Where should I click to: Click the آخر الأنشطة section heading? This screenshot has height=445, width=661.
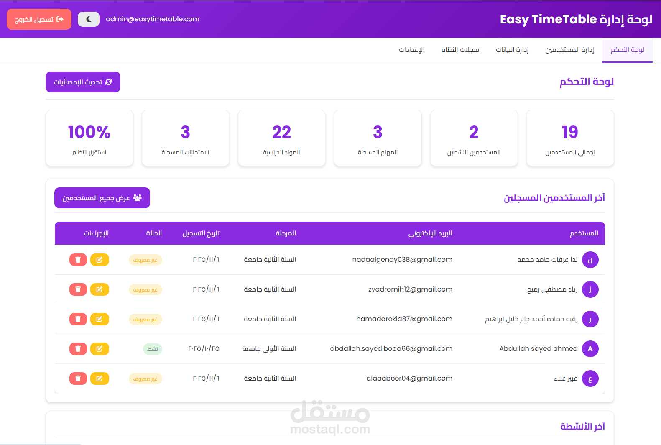click(582, 426)
